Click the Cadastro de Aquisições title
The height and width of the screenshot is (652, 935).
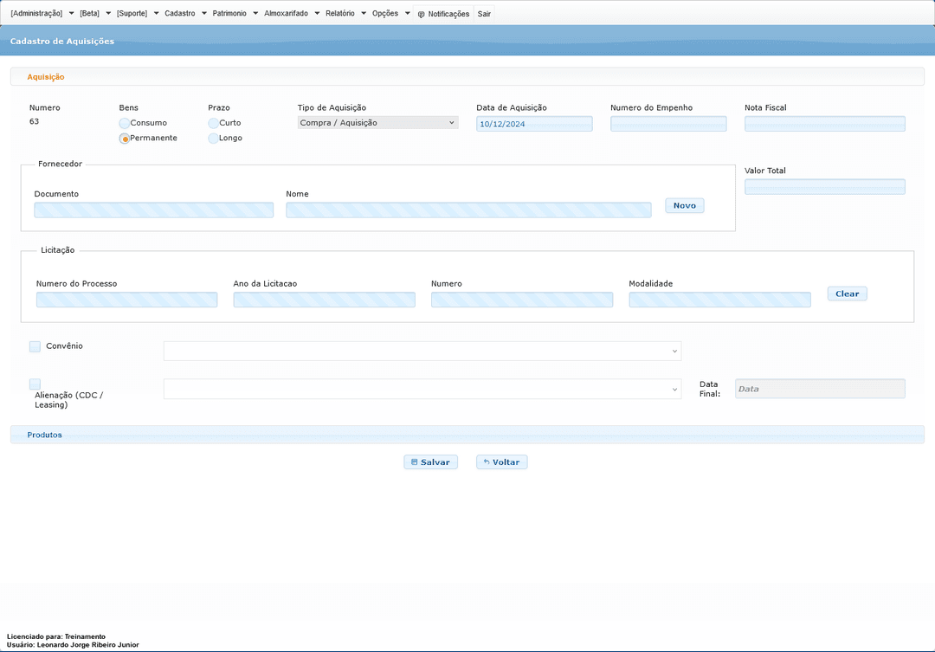coord(62,42)
